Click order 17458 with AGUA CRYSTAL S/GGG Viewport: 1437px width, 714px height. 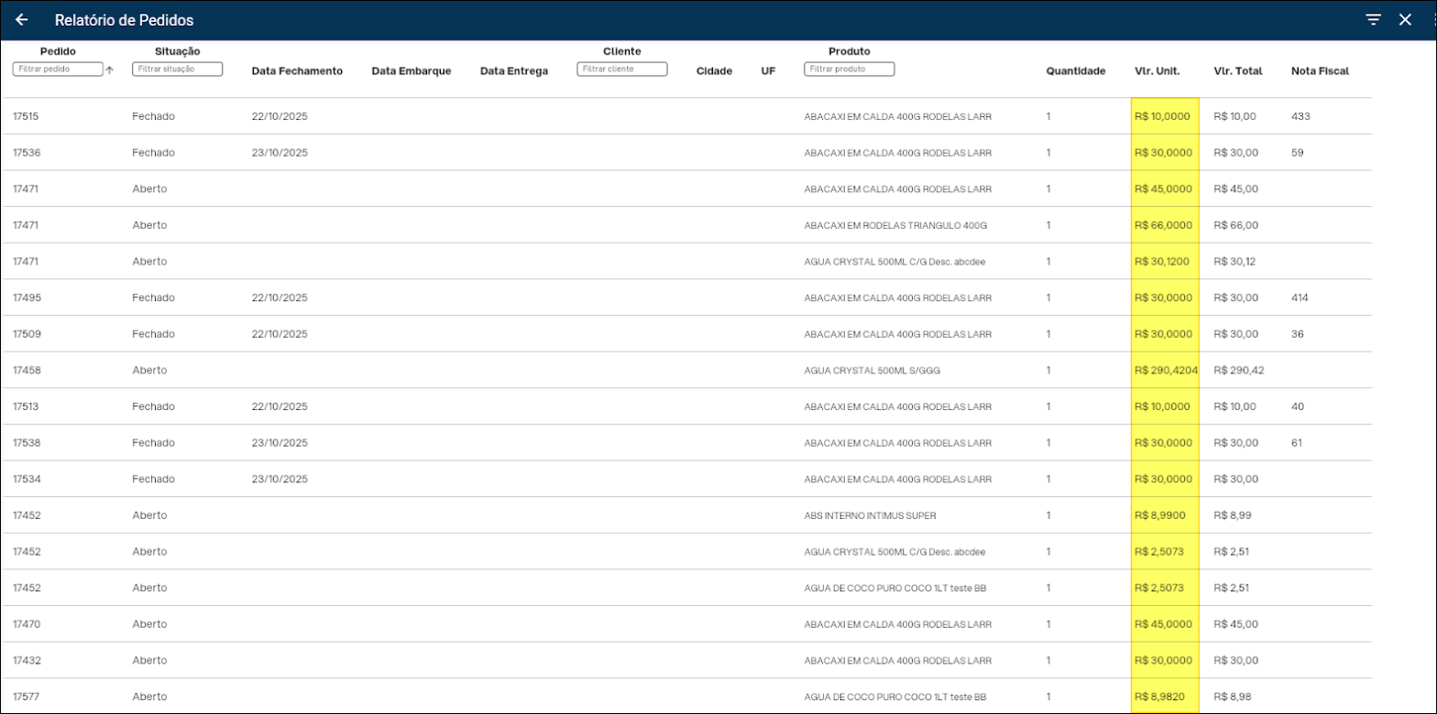26,371
